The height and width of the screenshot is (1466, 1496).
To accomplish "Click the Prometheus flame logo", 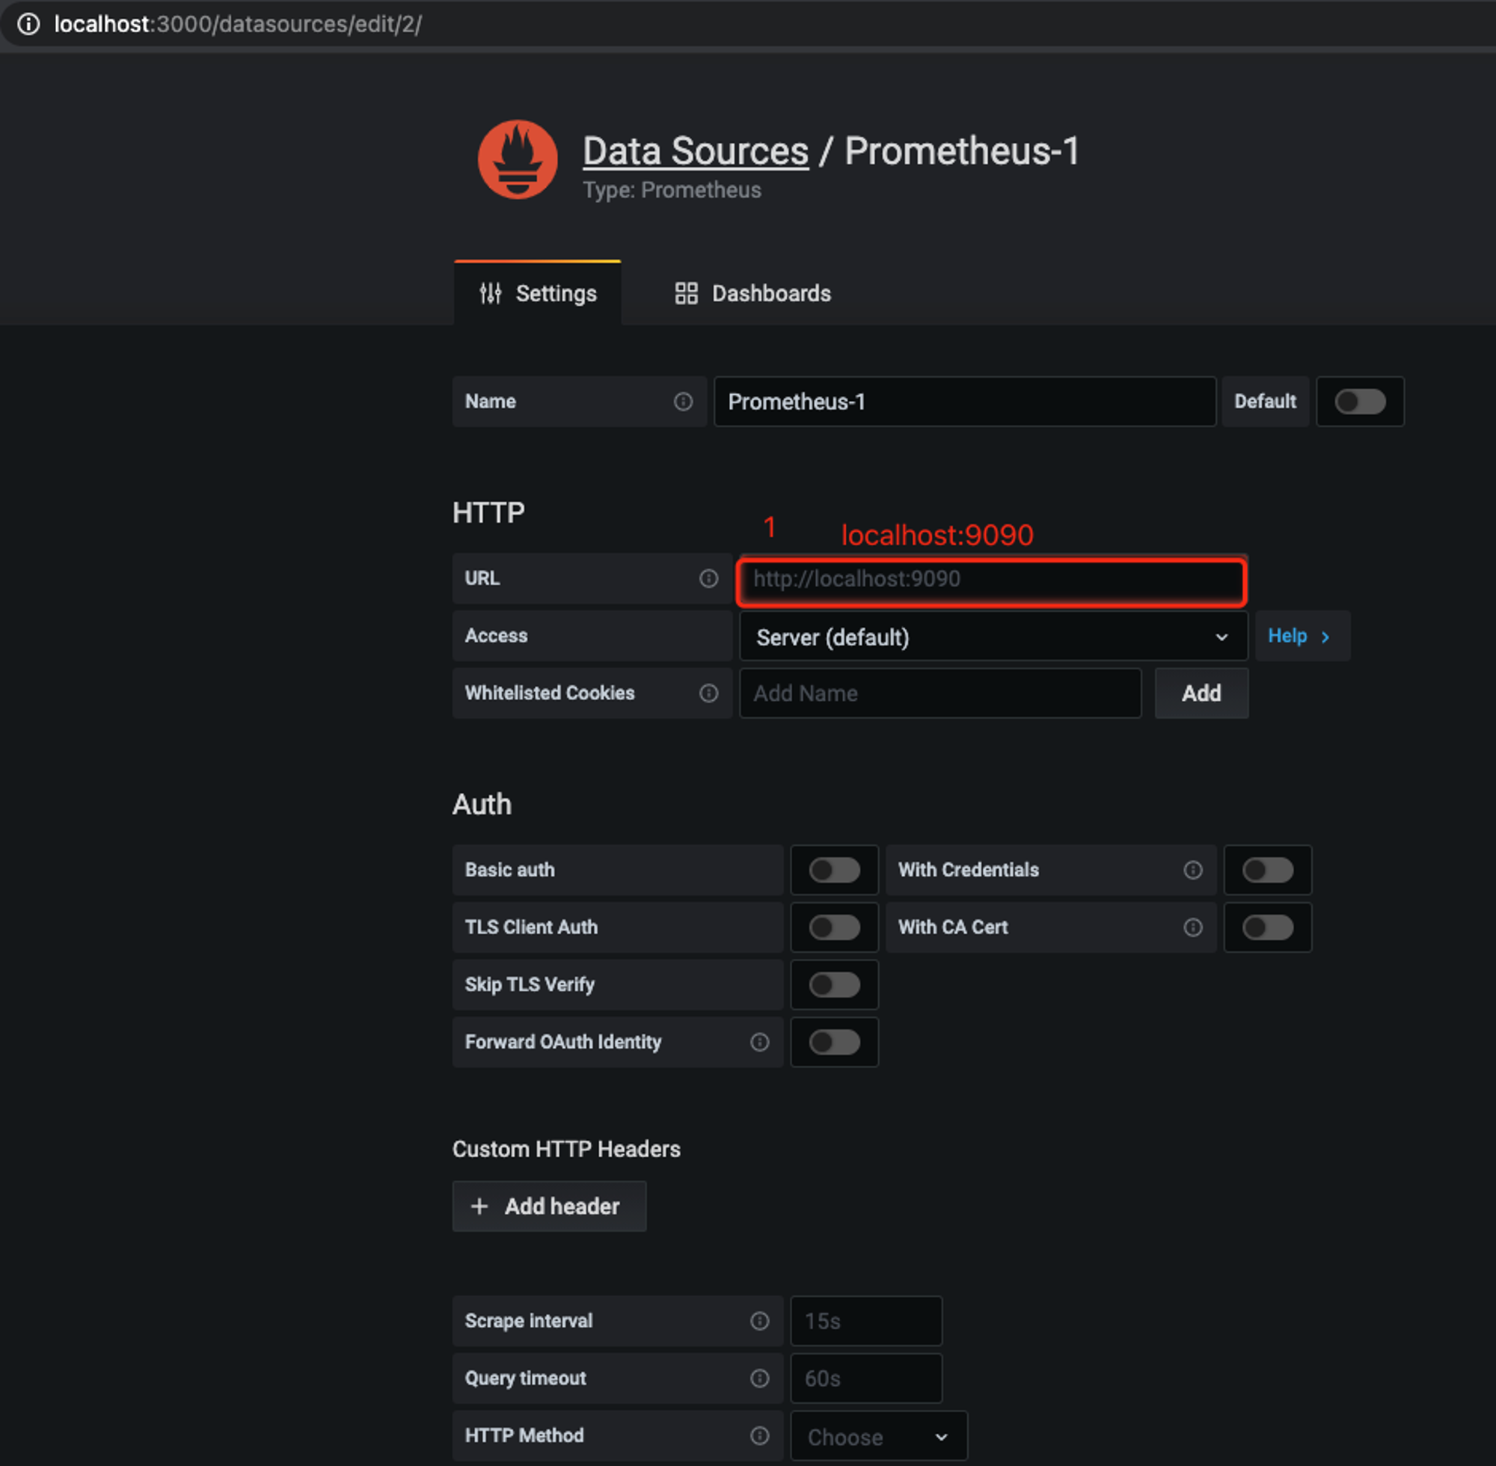I will pos(518,159).
